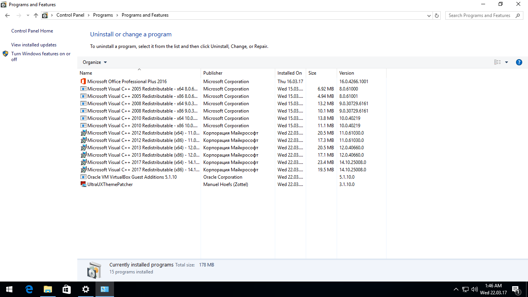528x297 pixels.
Task: Click the change view icon in toolbar
Action: click(497, 62)
